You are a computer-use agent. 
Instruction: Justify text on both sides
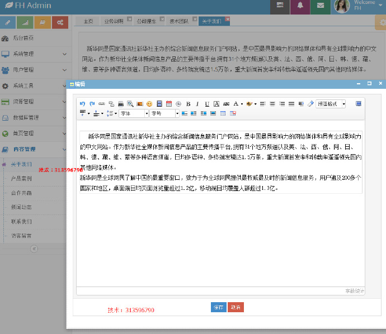(291, 104)
